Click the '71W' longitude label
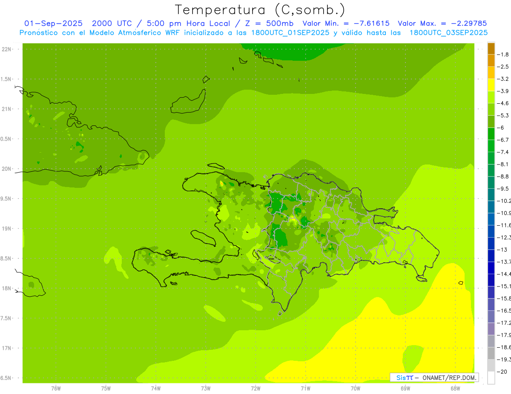Viewport: 511px width, 394px height. click(305, 388)
